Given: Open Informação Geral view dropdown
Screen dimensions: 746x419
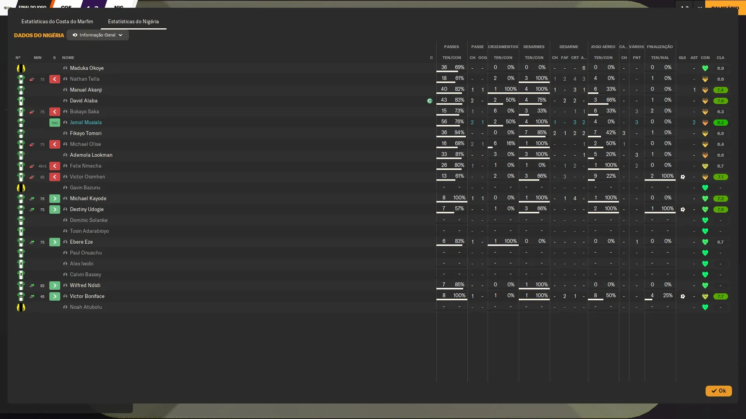Looking at the screenshot, I should point(98,35).
